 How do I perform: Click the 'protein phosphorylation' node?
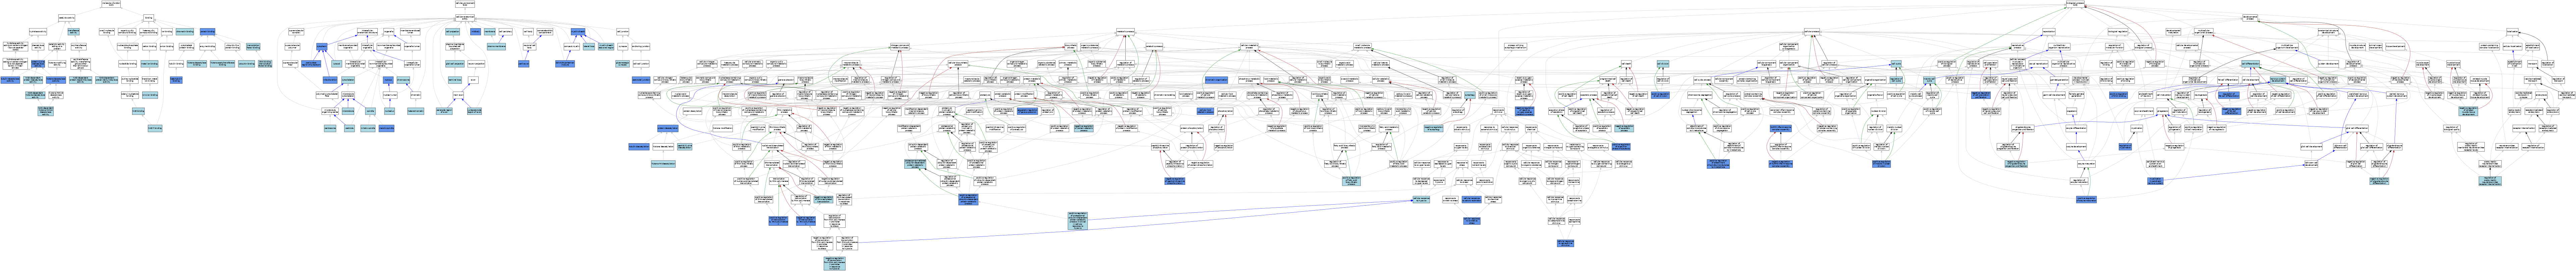click(x=1192, y=128)
